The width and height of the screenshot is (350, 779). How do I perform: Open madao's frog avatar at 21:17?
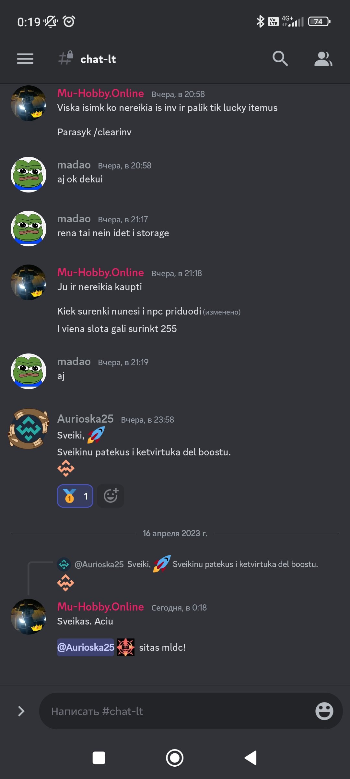click(x=29, y=229)
